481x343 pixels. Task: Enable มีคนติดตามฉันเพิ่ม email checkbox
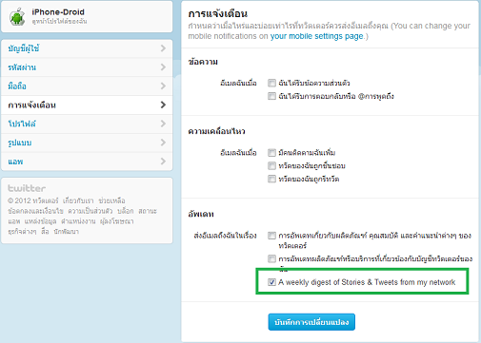coord(271,153)
